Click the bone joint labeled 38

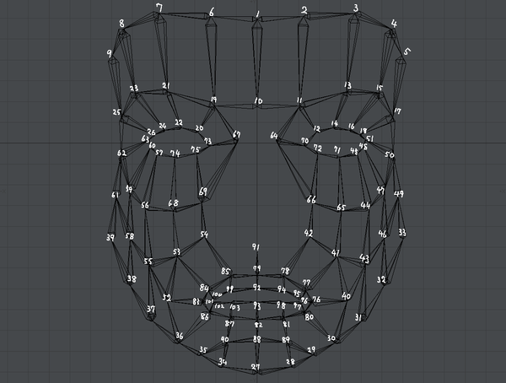[132, 278]
